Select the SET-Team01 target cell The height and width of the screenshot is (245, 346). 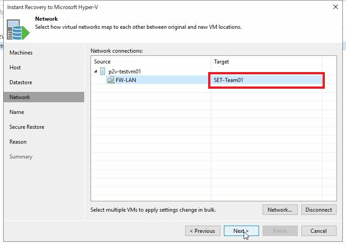[x=266, y=80]
